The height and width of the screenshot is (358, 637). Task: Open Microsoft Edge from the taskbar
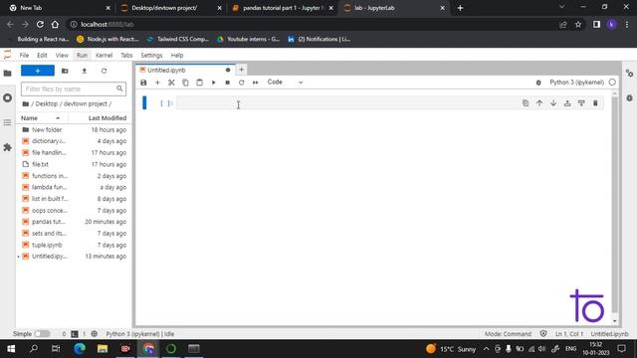[80, 349]
